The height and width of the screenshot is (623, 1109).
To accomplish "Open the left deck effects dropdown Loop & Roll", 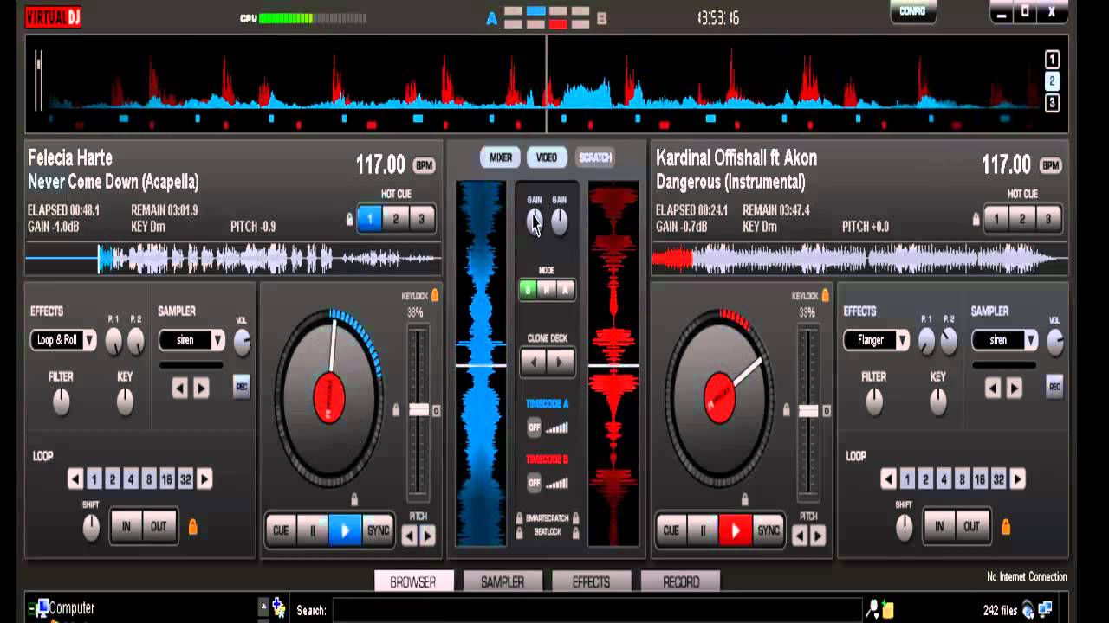I will point(62,340).
